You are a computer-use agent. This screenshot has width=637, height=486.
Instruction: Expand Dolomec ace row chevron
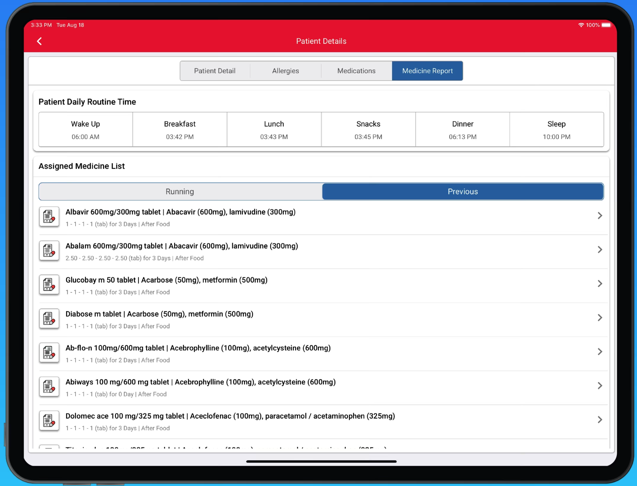(x=600, y=420)
